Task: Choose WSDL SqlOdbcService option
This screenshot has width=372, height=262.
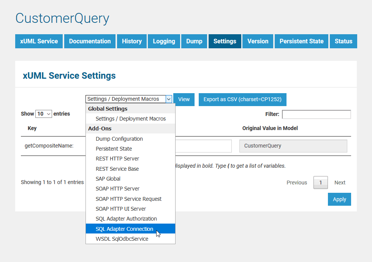Action: (122, 239)
